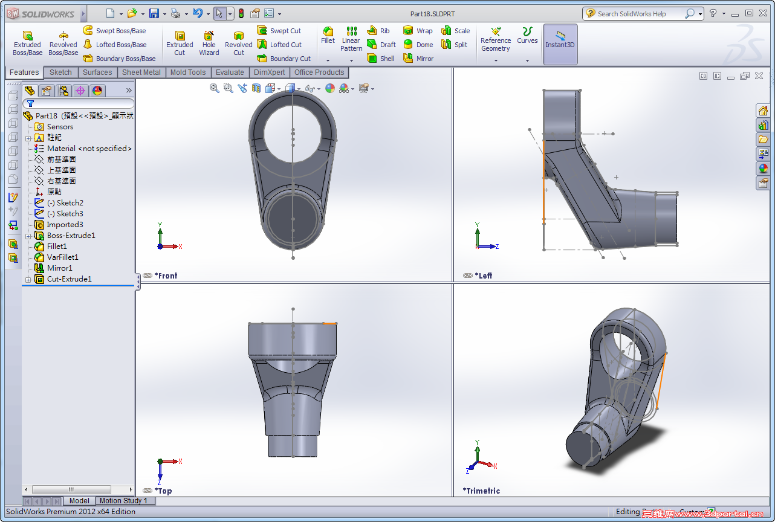
Task: Select the Rib feature
Action: (378, 31)
